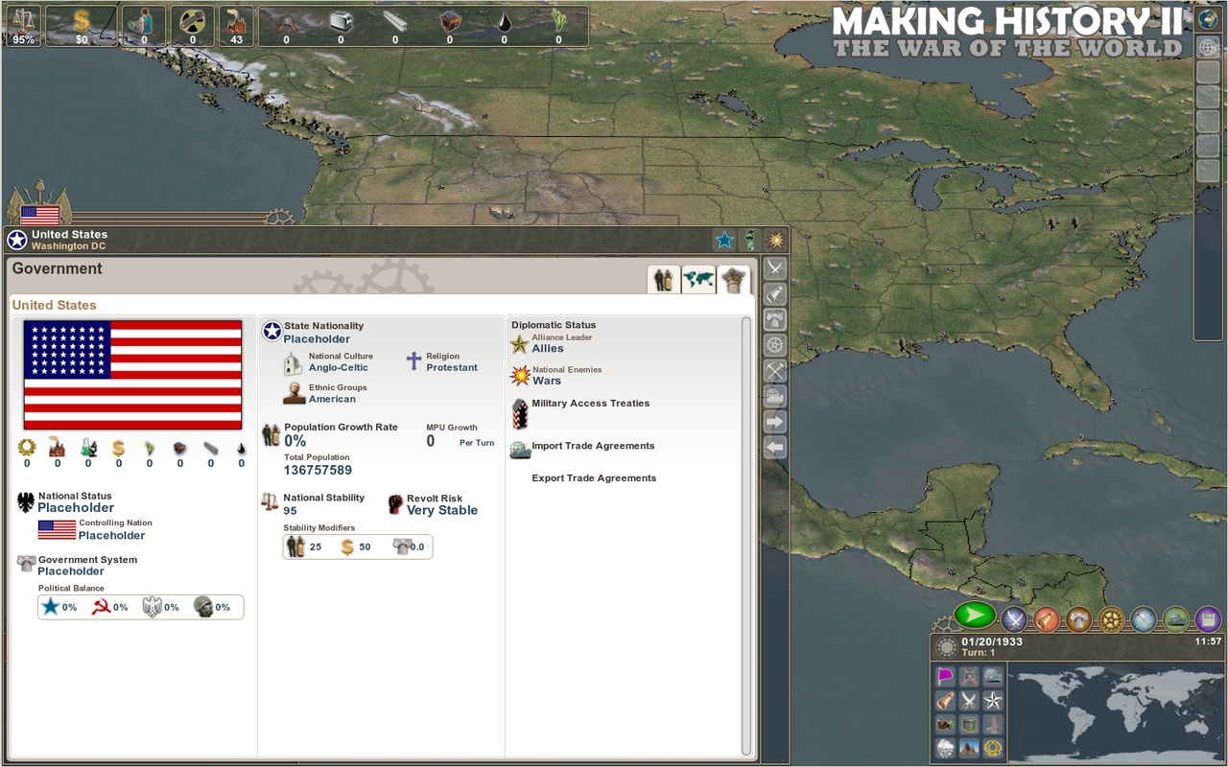Open the crossed pickaxes resources icon
1228x767 pixels.
point(1143,620)
